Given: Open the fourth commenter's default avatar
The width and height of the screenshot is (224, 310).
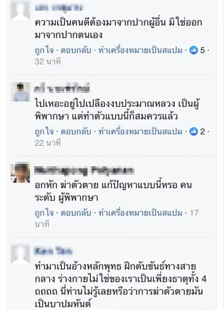Looking at the screenshot, I should (20, 254).
